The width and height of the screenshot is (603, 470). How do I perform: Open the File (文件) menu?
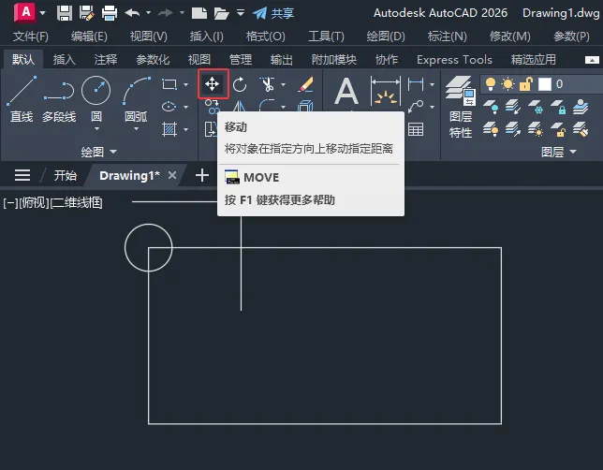[x=31, y=37]
